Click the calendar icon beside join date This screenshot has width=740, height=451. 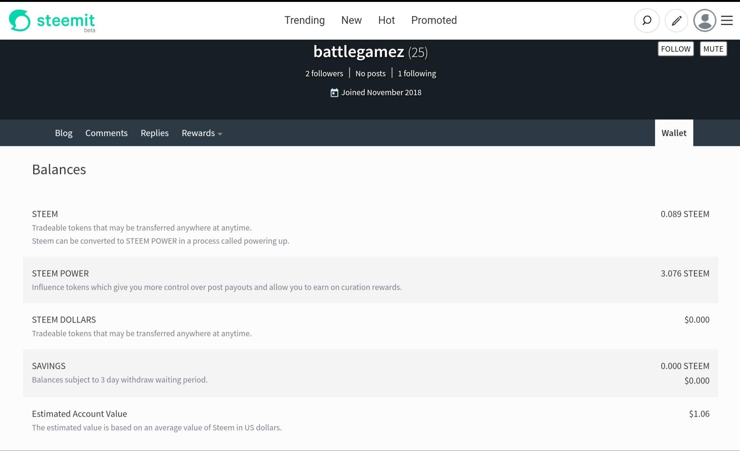pos(334,93)
